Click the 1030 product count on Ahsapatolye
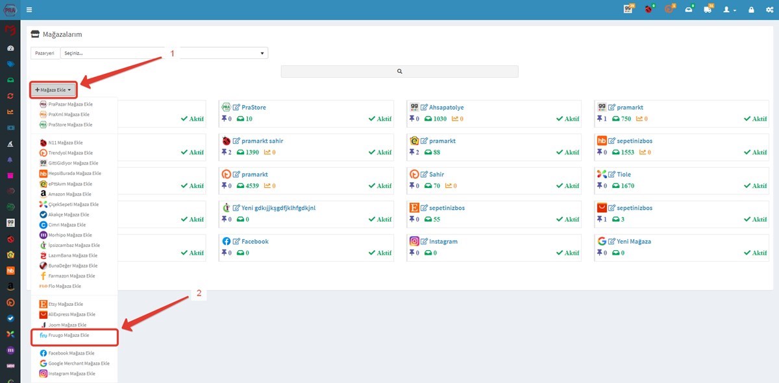 (x=436, y=119)
